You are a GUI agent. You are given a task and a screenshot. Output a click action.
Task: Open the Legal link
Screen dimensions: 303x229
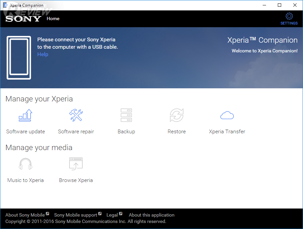point(112,215)
